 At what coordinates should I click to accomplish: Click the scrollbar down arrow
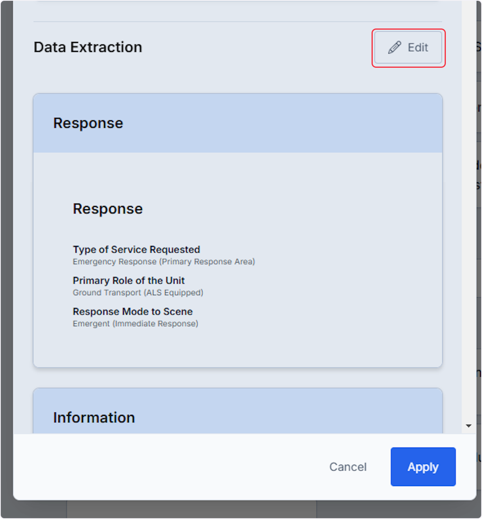click(468, 426)
